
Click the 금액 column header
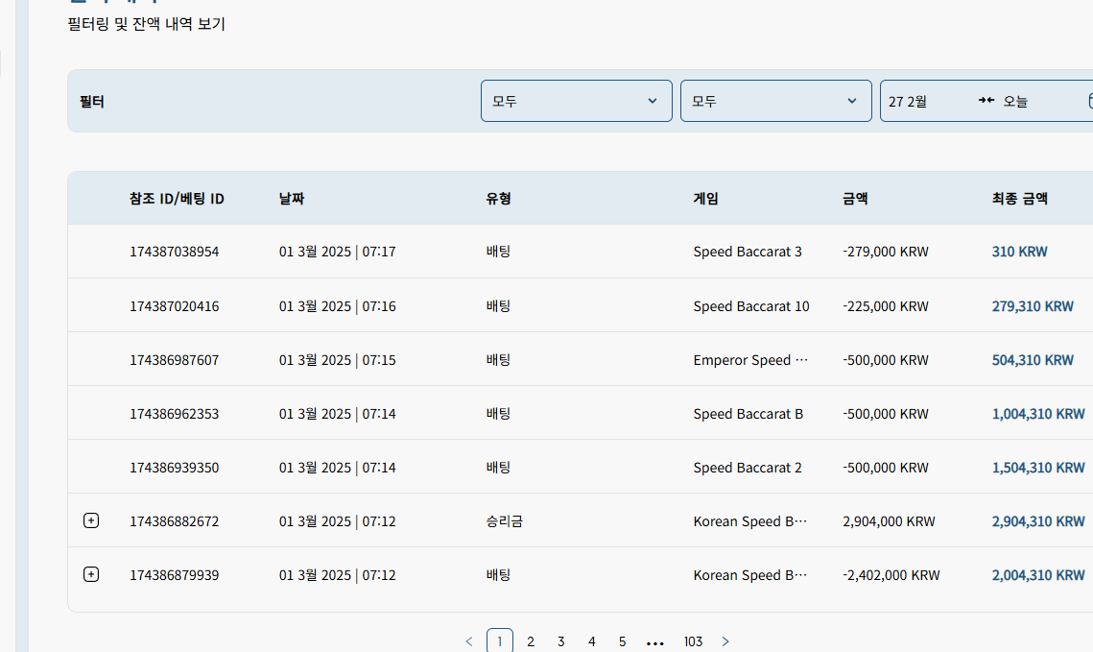point(855,199)
